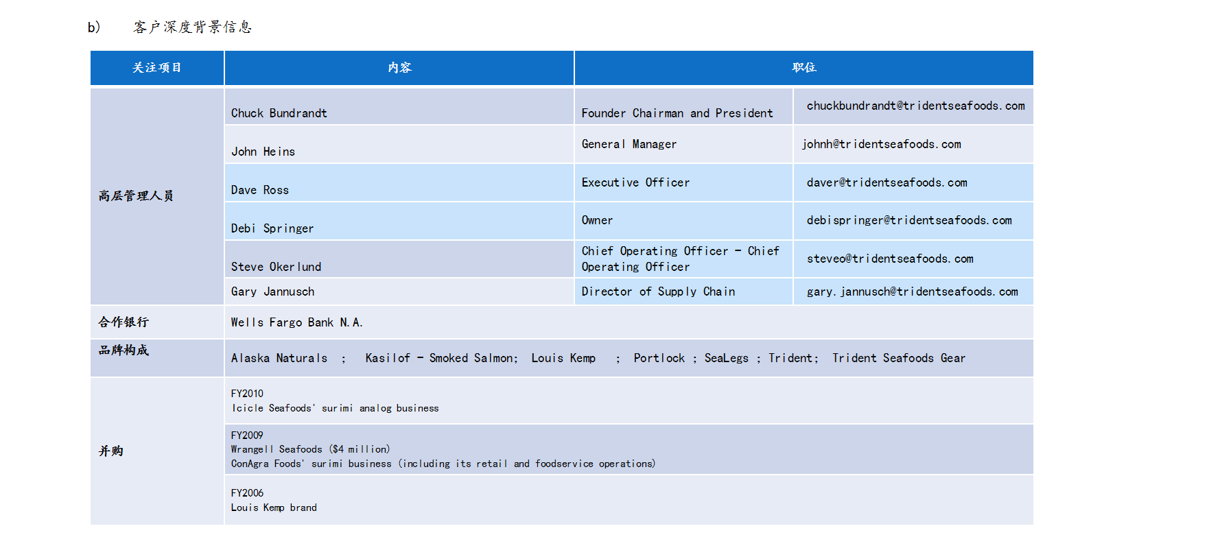Viewport: 1231px width, 559px height.
Task: Select the brand Portlock
Action: click(x=659, y=358)
